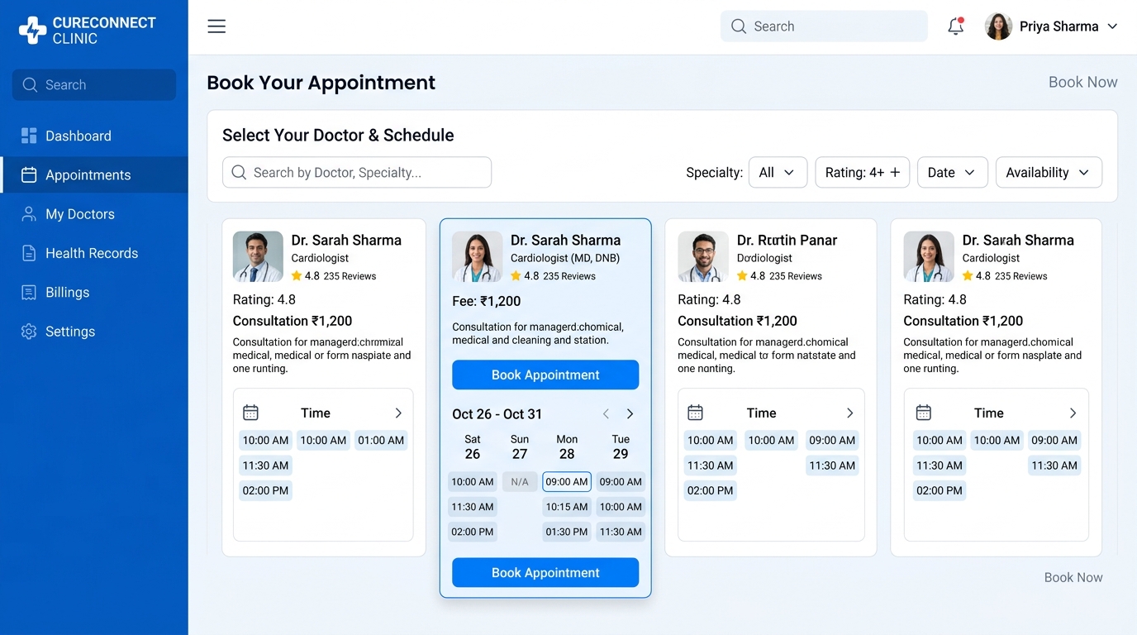Image resolution: width=1137 pixels, height=635 pixels.
Task: Click Book Appointment button below the time slots
Action: coord(545,572)
